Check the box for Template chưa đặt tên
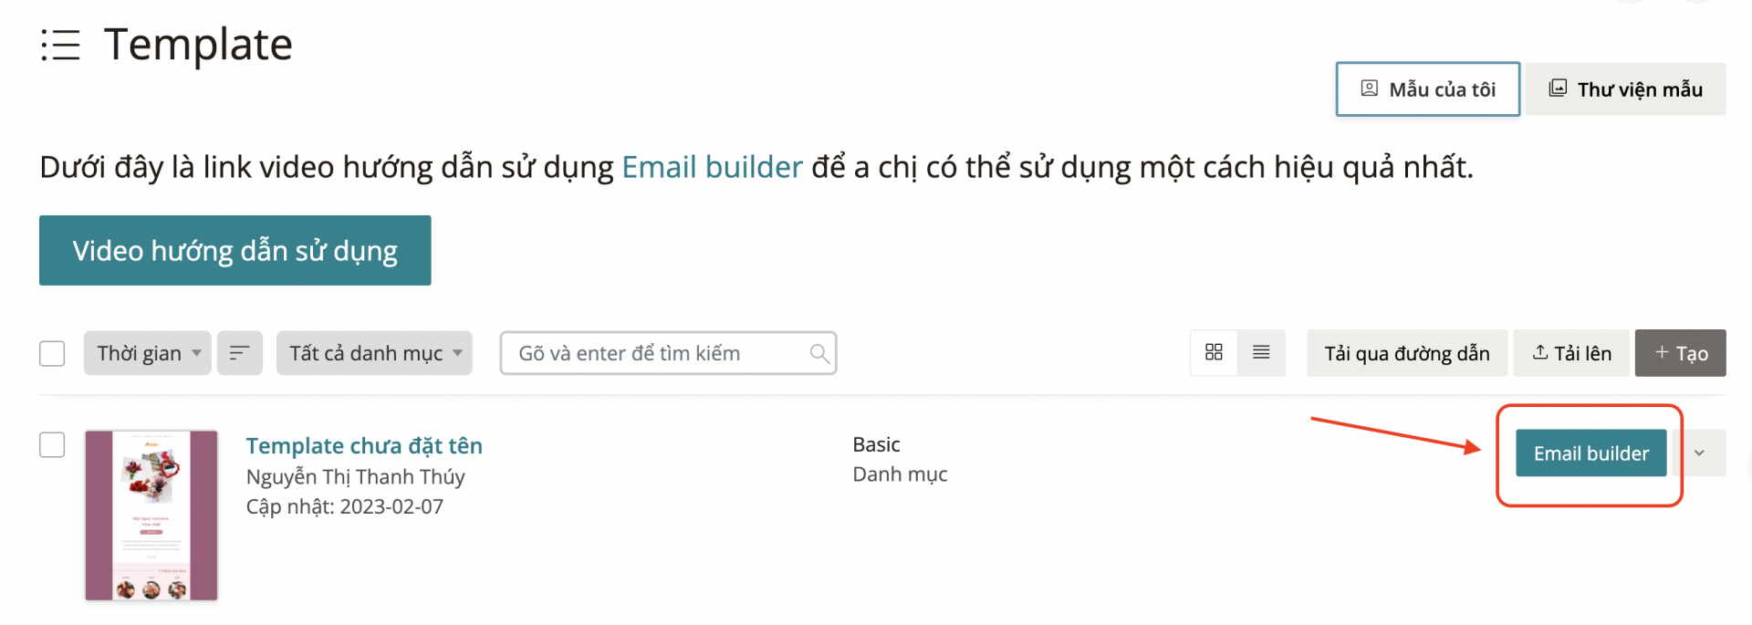The height and width of the screenshot is (625, 1752). [52, 444]
